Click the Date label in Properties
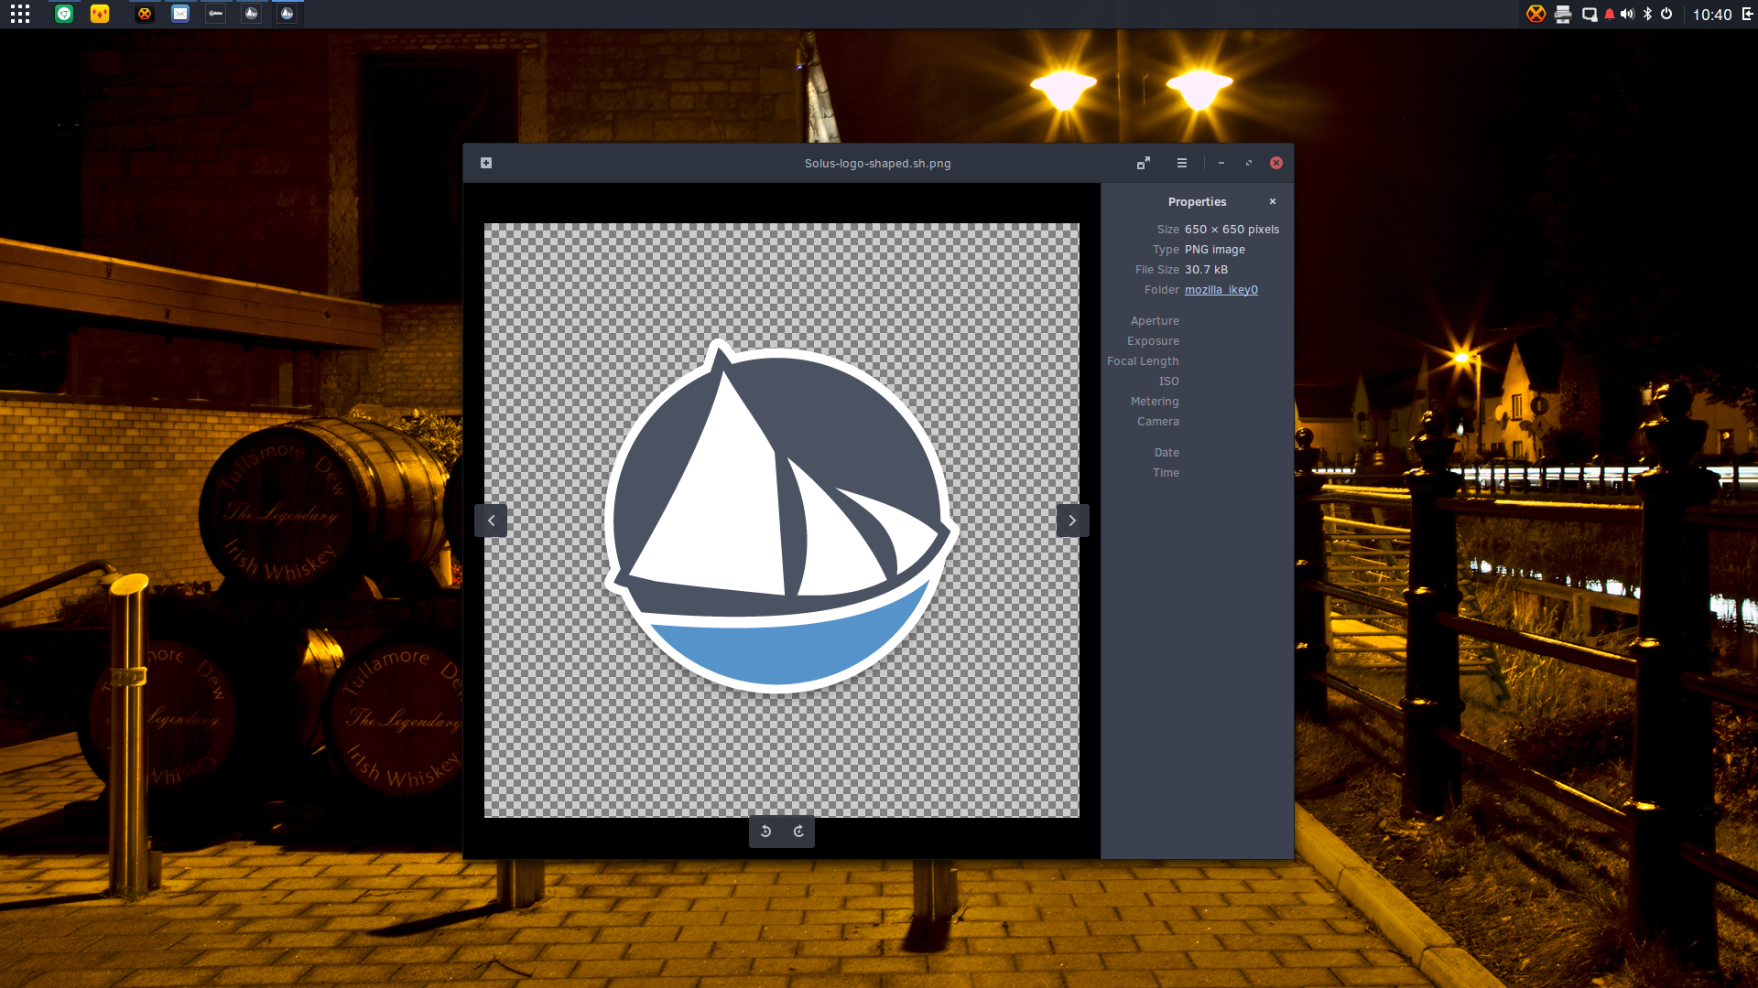 (x=1167, y=453)
